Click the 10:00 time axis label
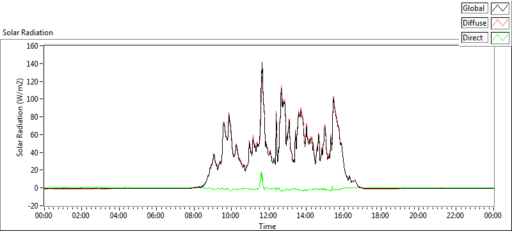Viewport: 512px width, 231px height. point(231,216)
